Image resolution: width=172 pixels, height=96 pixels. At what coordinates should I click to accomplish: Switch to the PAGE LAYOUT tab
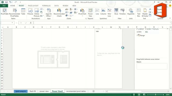tap(33, 6)
